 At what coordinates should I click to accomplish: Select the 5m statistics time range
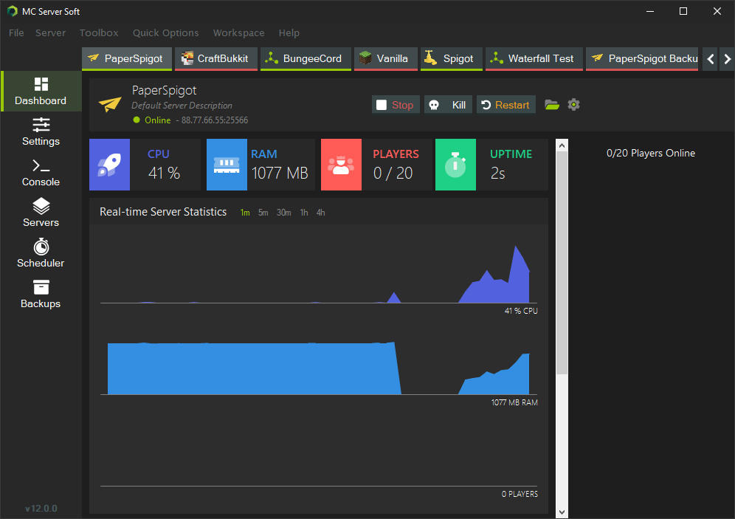coord(263,213)
